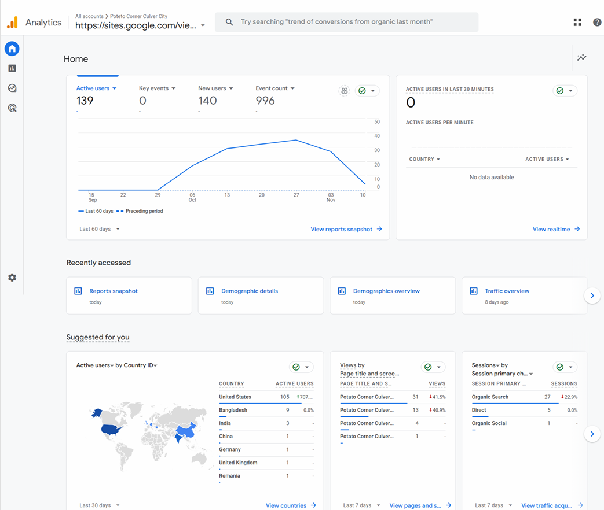
Task: Click the anomaly detection icon above chart
Action: (x=345, y=91)
